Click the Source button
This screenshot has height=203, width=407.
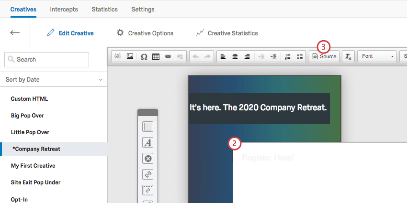[324, 56]
